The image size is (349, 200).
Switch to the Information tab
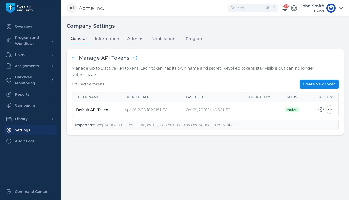click(107, 39)
